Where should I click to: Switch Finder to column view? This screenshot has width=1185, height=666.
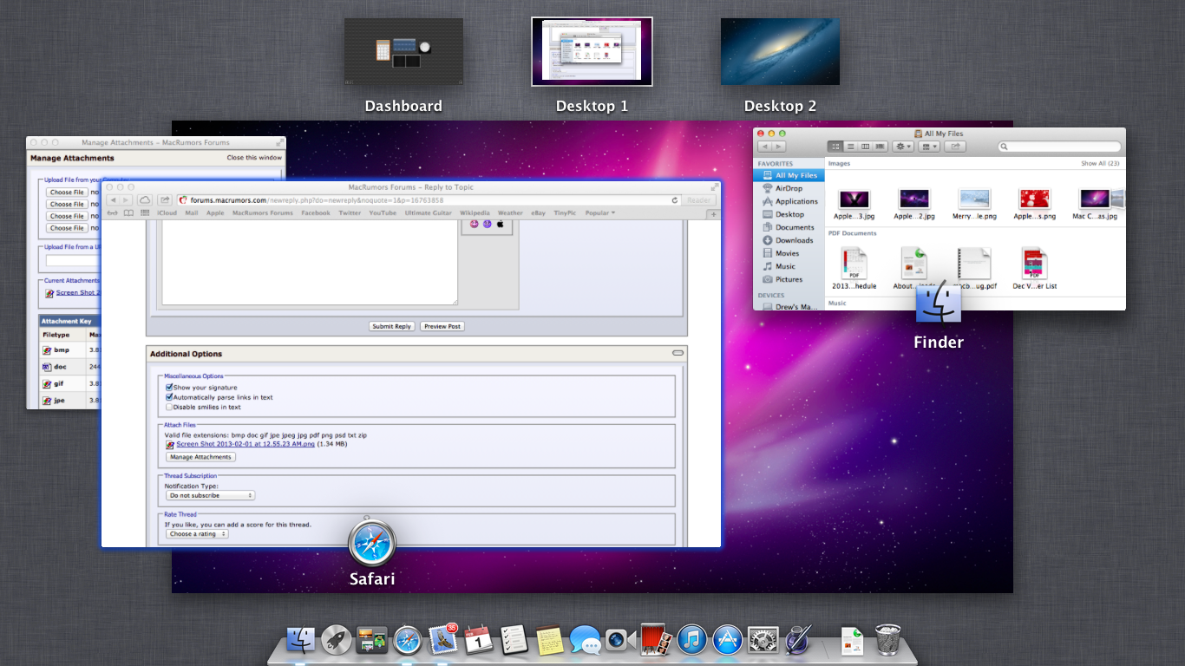(x=866, y=147)
